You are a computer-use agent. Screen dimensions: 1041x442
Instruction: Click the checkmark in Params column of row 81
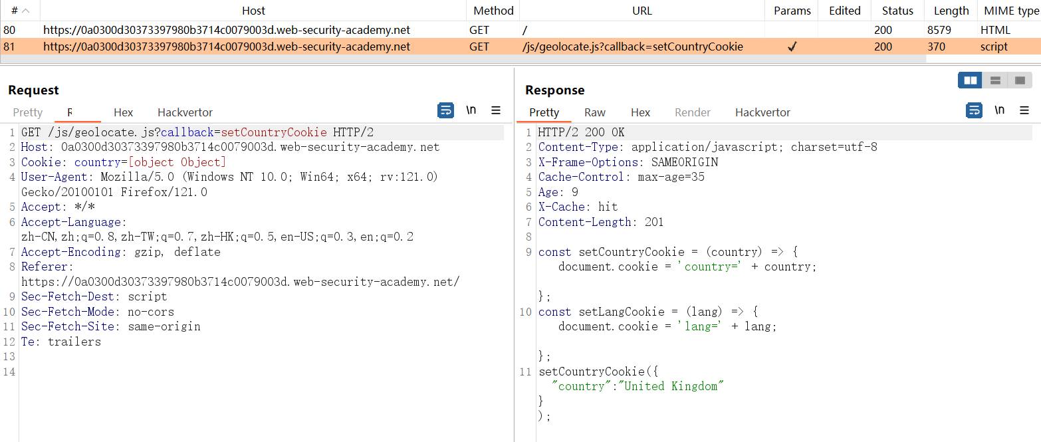[x=792, y=47]
